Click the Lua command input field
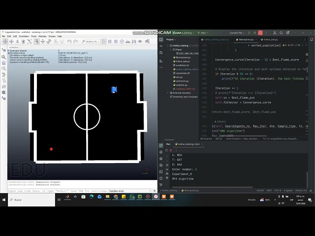Viewport: 315px width, 236px height. pos(58,191)
